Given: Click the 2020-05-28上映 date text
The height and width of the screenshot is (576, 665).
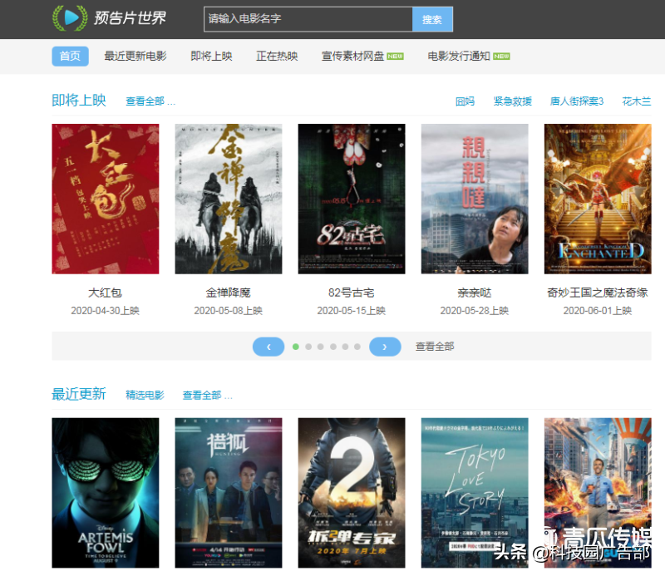Looking at the screenshot, I should click(x=474, y=311).
